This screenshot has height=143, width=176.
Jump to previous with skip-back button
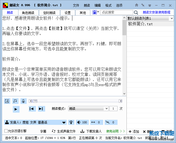coord(32,109)
